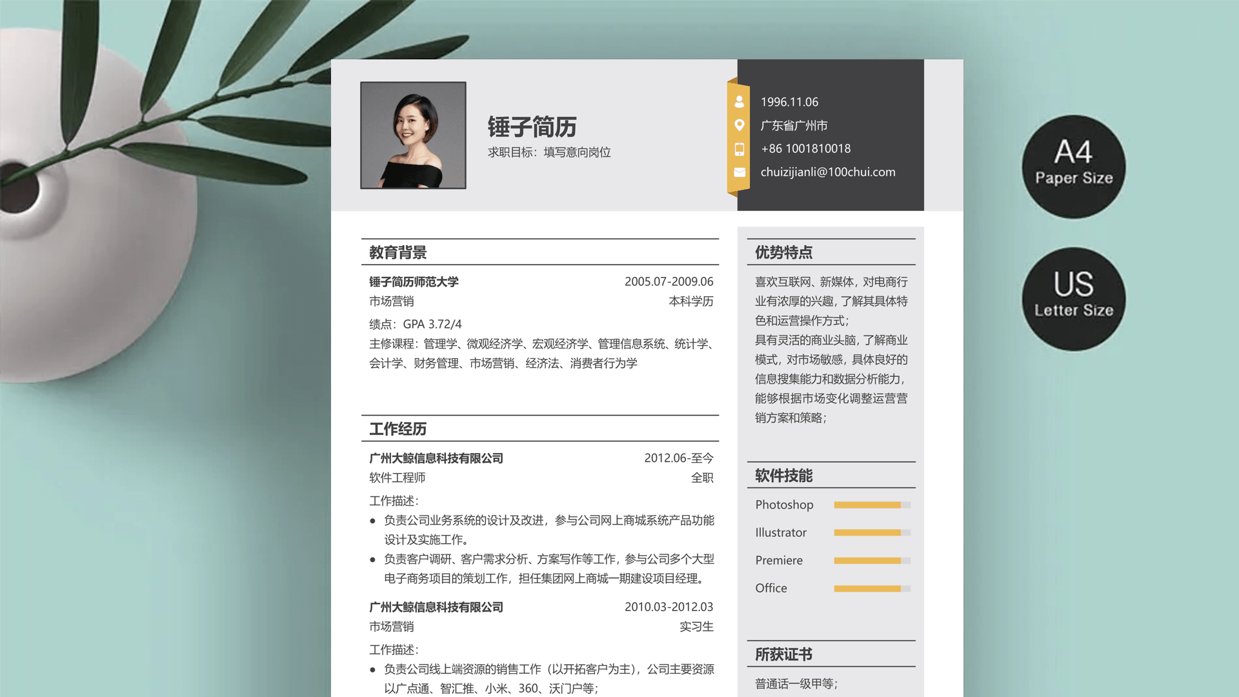This screenshot has width=1239, height=697.
Task: Click the 优势特点 section heading
Action: pyautogui.click(x=783, y=252)
